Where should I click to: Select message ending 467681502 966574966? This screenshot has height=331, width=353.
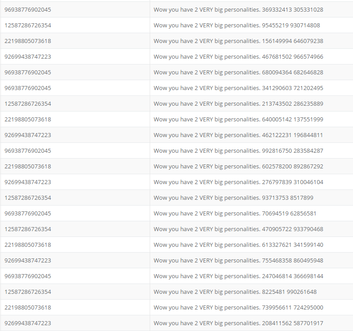point(239,57)
